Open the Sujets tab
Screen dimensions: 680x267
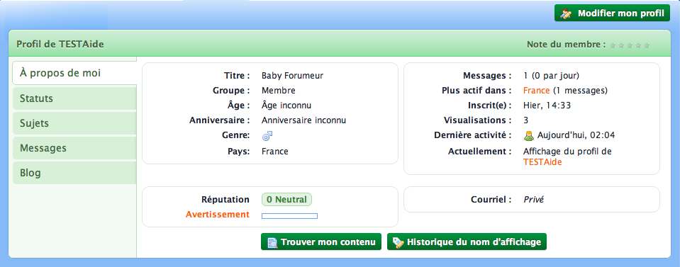point(74,123)
